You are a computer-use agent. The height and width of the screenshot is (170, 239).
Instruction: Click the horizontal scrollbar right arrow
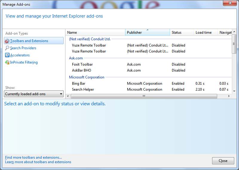pyautogui.click(x=229, y=96)
